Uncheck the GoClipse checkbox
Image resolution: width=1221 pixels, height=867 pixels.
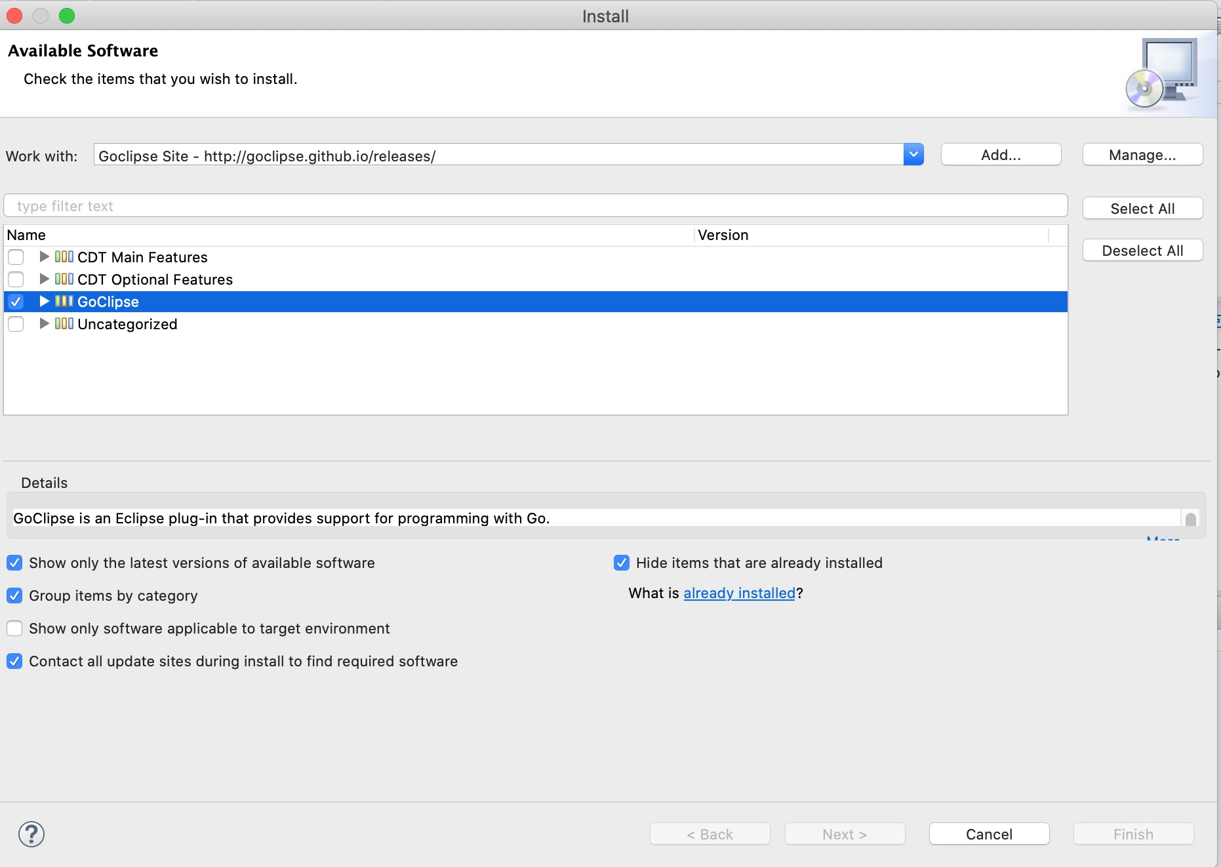tap(16, 302)
